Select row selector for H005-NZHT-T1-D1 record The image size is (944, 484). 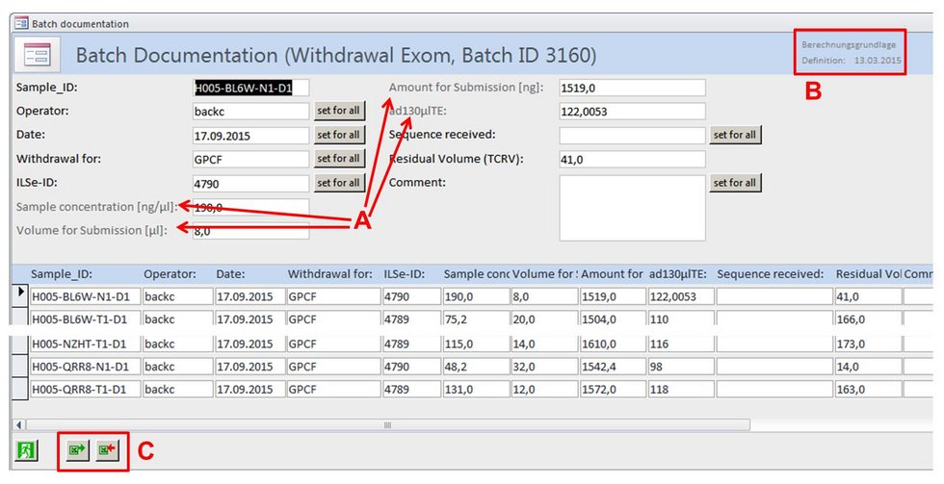coord(20,344)
